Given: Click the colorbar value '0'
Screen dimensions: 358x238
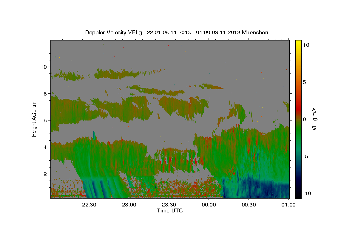Looking at the screenshot, I should coord(305,119).
